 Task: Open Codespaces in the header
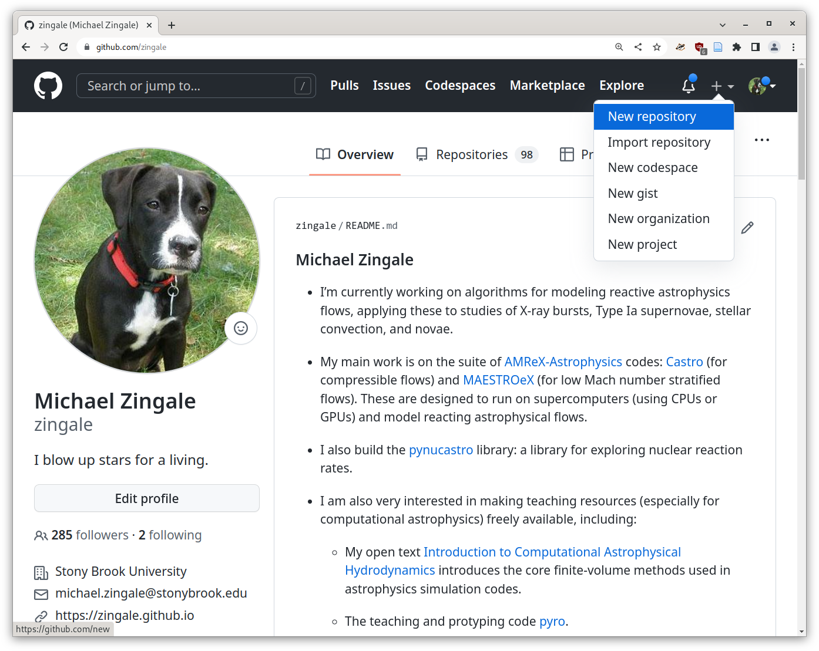(460, 85)
